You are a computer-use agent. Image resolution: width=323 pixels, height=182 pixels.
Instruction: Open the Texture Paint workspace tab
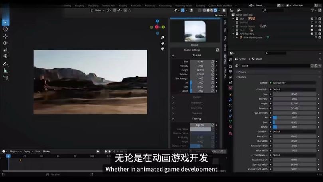pyautogui.click(x=109, y=6)
